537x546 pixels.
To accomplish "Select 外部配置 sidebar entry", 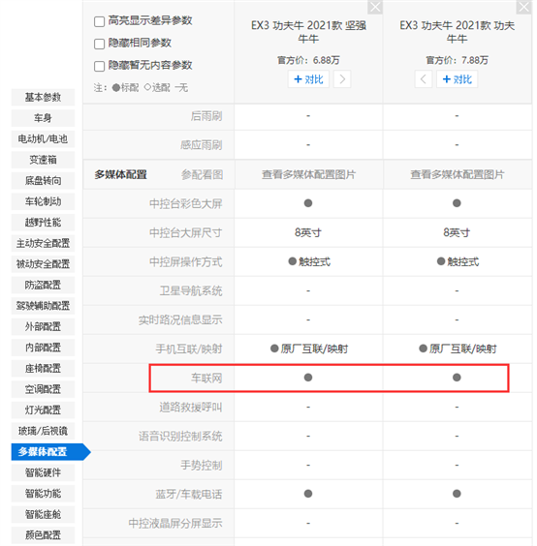I will click(x=43, y=326).
